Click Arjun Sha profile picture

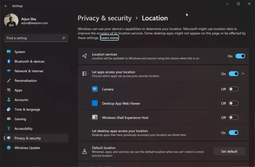11,20
